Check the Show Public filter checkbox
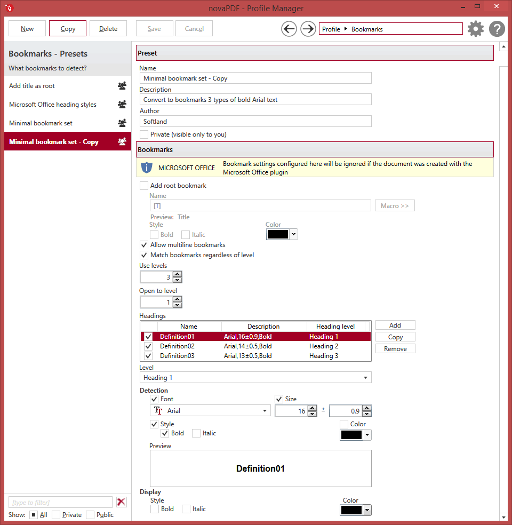This screenshot has width=512, height=525. click(90, 515)
